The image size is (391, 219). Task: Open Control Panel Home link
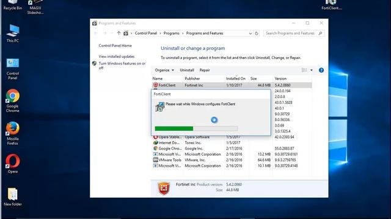[x=115, y=46]
